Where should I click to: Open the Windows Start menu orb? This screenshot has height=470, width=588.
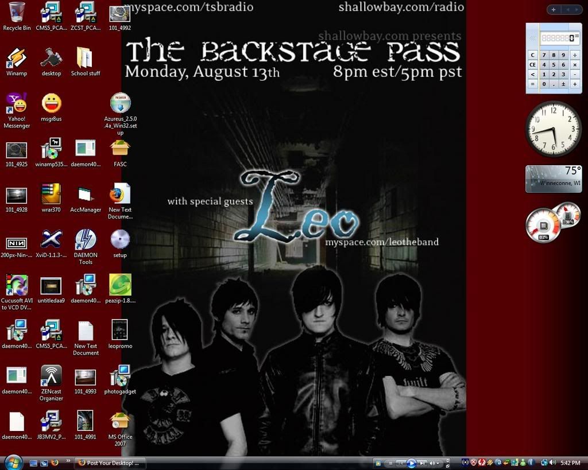13,462
